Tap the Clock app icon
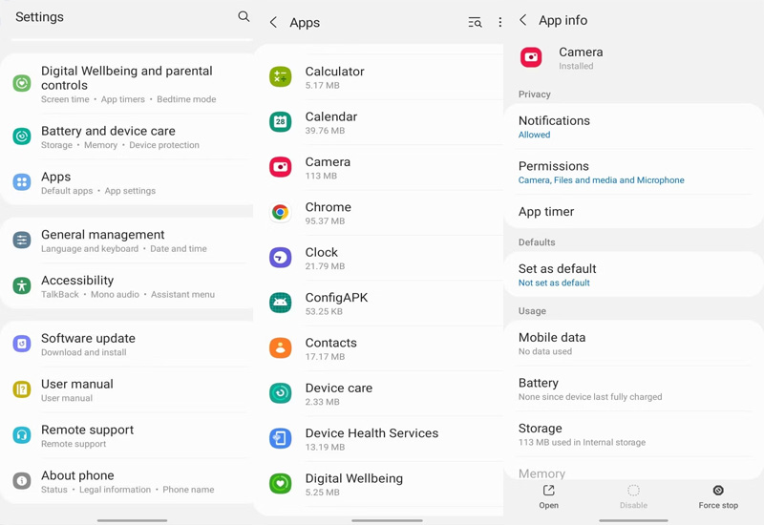Image resolution: width=764 pixels, height=525 pixels. pyautogui.click(x=281, y=258)
